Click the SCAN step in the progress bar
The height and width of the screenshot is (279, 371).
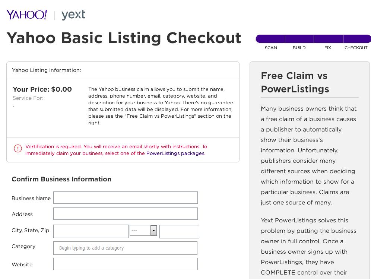point(271,48)
